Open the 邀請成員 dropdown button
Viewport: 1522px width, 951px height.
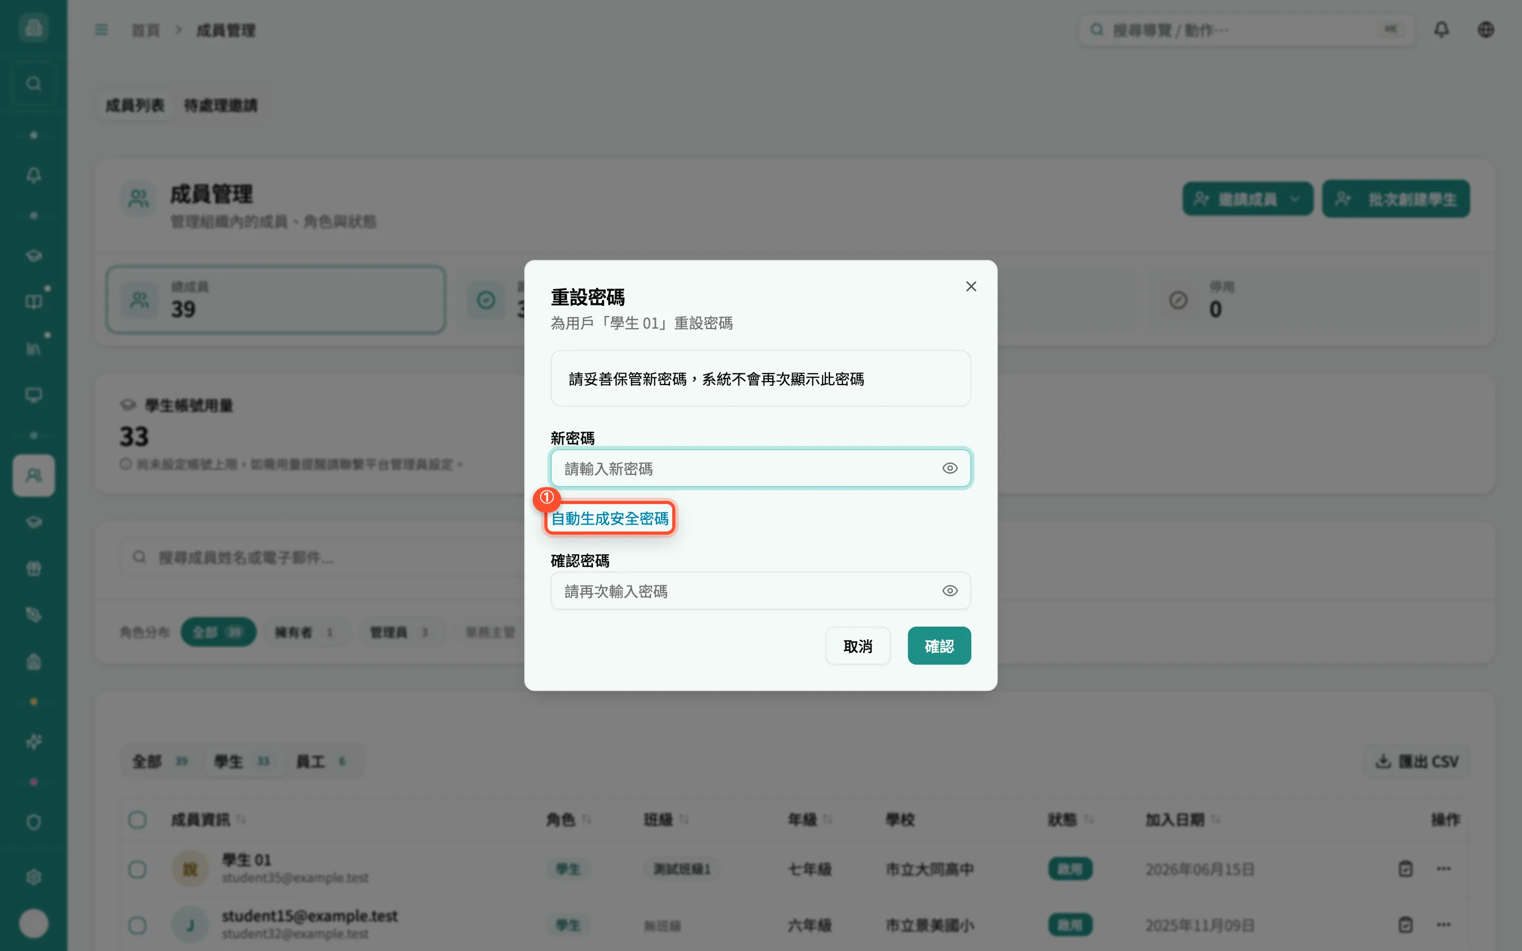1248,199
